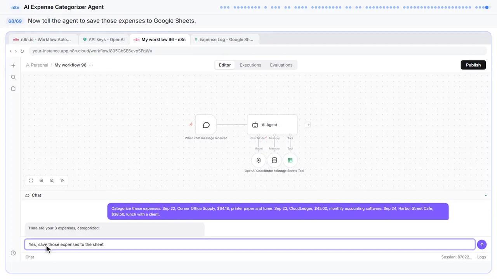Reload the browser page

(x=22, y=51)
